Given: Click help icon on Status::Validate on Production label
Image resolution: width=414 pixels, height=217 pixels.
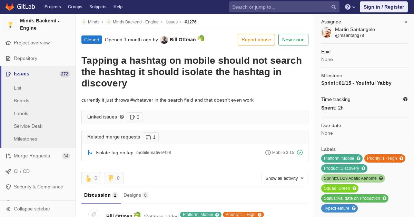Looking at the screenshot, I should click(x=384, y=198).
